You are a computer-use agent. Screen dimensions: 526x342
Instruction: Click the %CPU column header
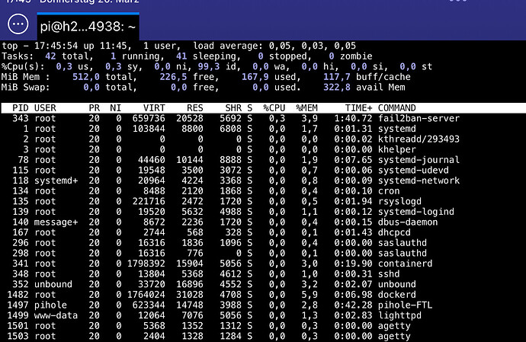tap(274, 108)
